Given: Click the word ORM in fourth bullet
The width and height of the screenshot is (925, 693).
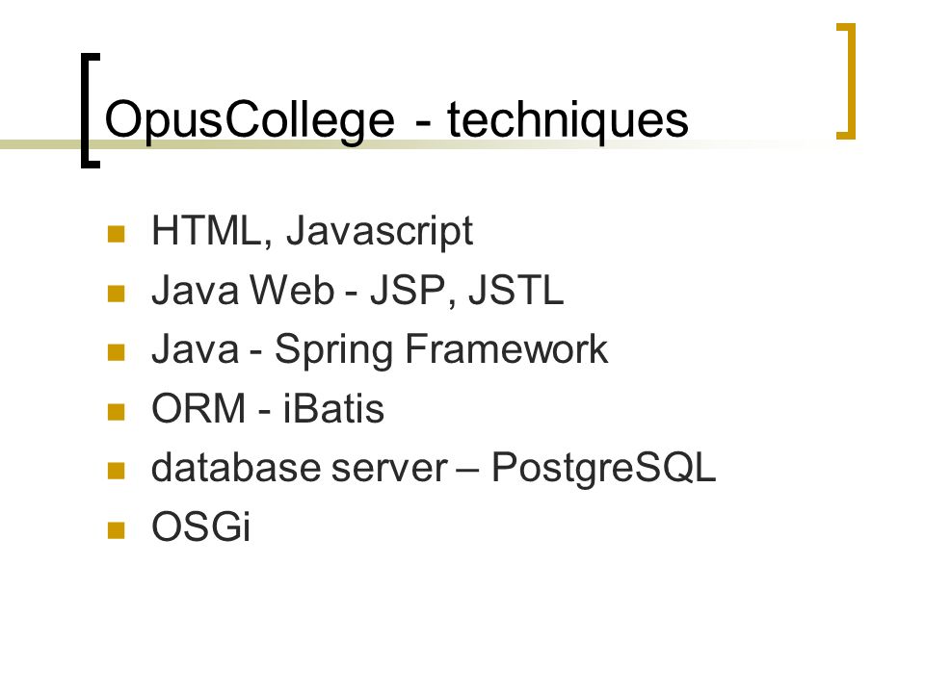Looking at the screenshot, I should click(198, 408).
